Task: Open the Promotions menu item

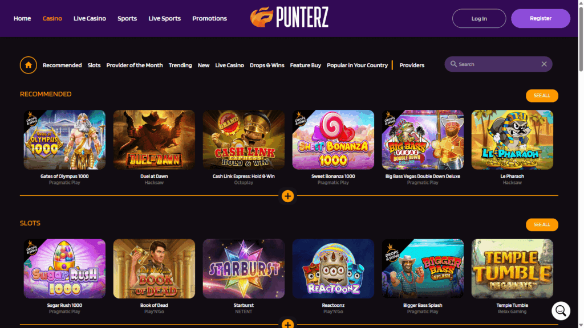Action: [209, 18]
